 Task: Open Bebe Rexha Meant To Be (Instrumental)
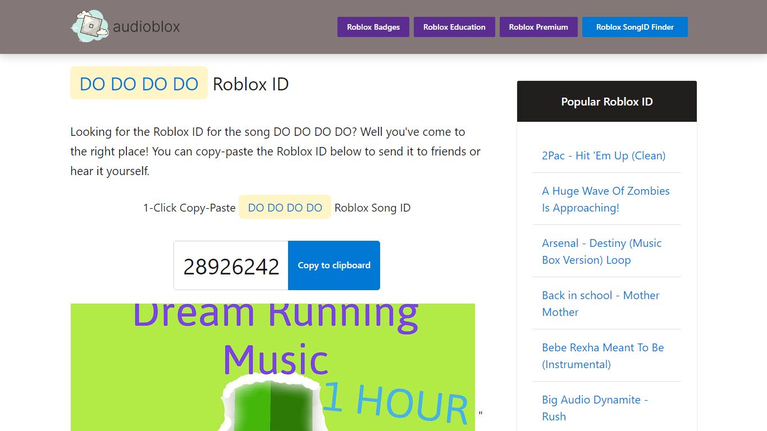[603, 356]
